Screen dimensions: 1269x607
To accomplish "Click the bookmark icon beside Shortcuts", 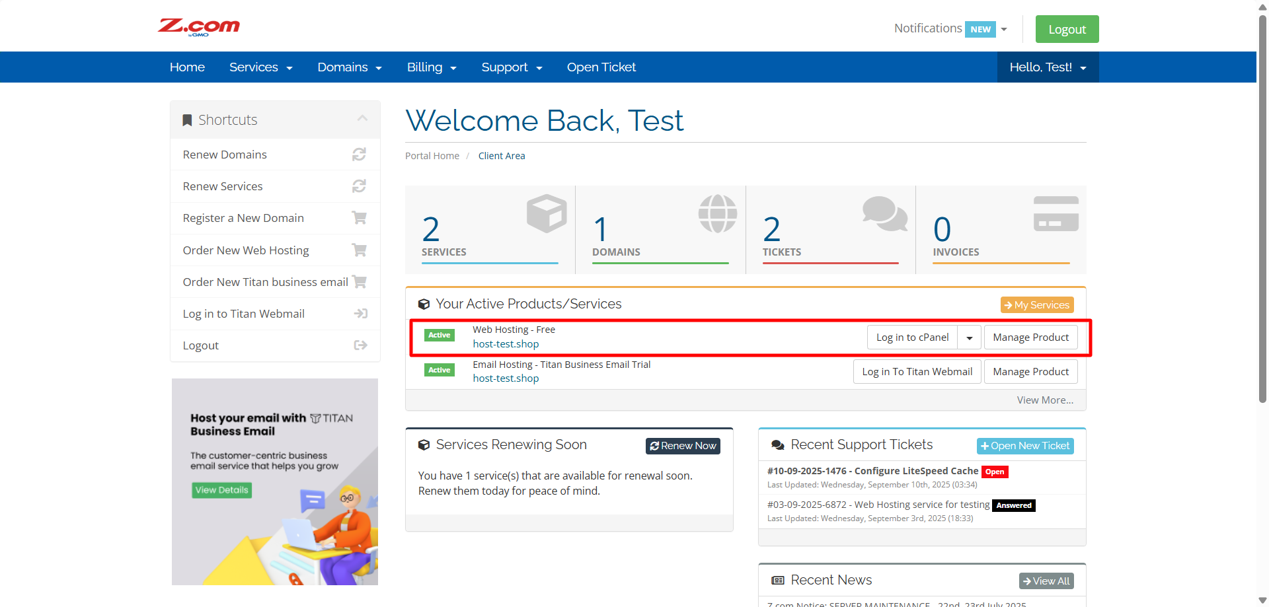I will [187, 120].
